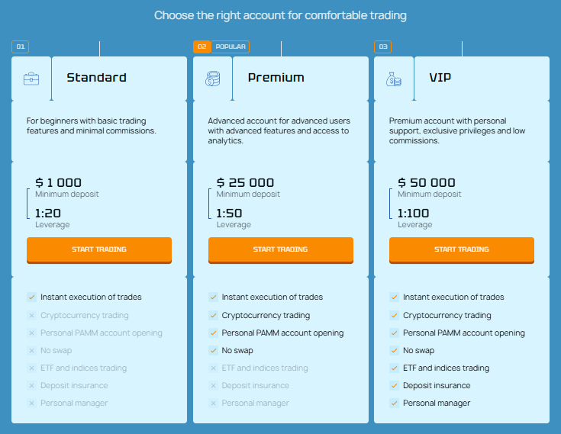Click the X icon beside Premium Deposit insurance

[213, 386]
